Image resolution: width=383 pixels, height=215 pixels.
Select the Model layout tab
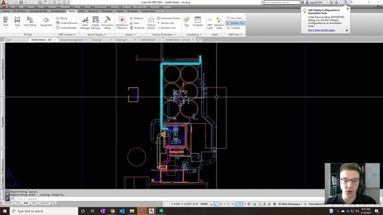(x=8, y=203)
